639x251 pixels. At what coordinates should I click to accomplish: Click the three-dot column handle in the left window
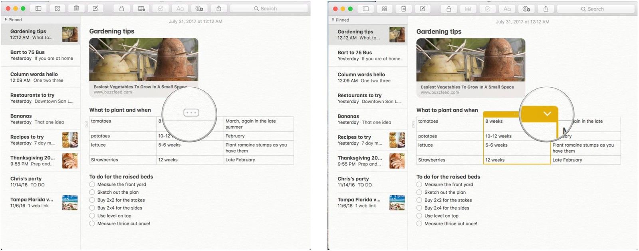(x=191, y=113)
